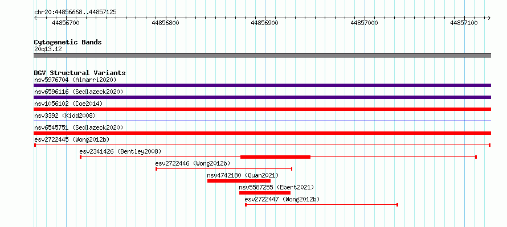Click the Cytogenetic Bands track title

pyautogui.click(x=68, y=42)
